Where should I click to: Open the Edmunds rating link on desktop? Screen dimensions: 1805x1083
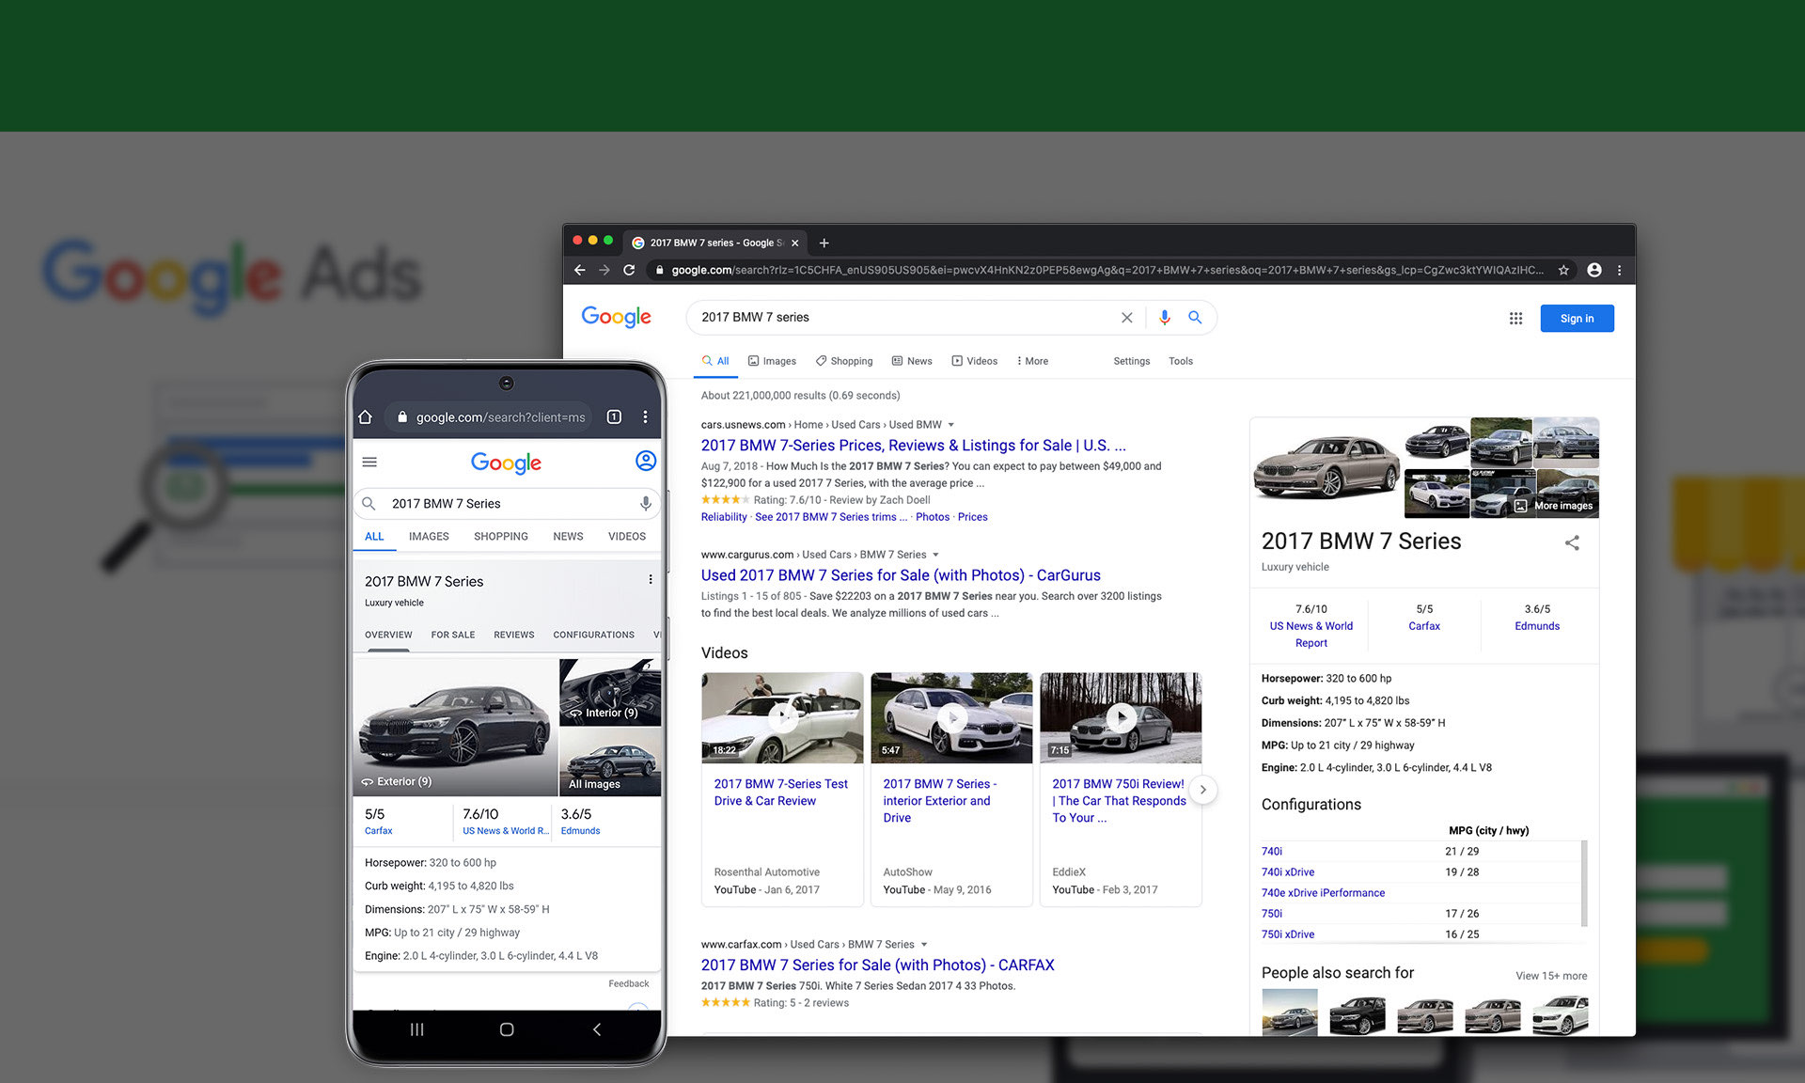pyautogui.click(x=1537, y=626)
